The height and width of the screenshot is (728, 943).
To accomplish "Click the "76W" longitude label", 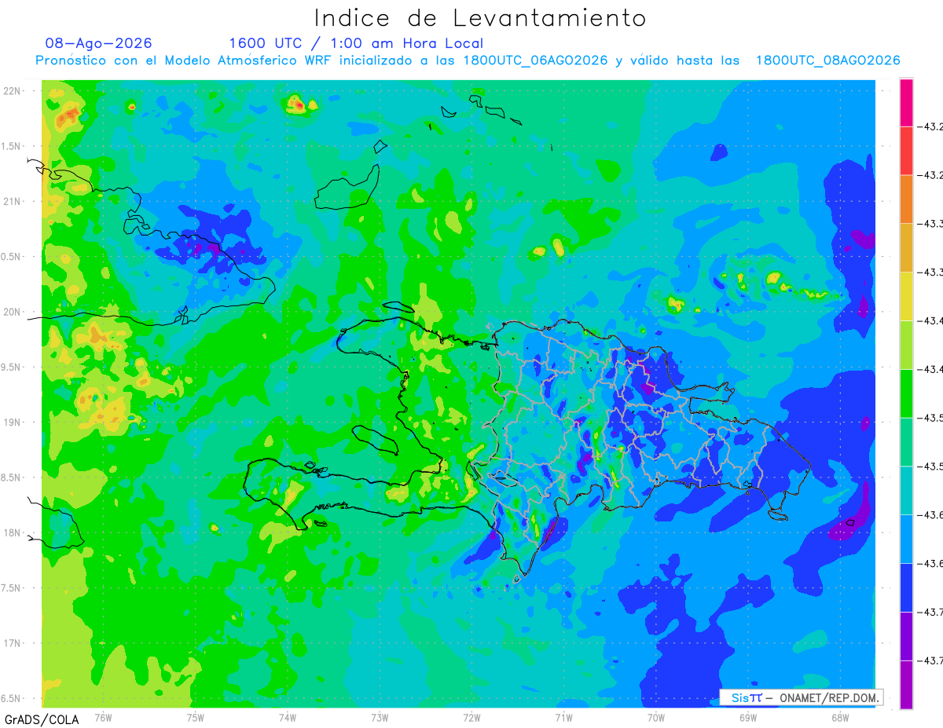I will pyautogui.click(x=103, y=717).
